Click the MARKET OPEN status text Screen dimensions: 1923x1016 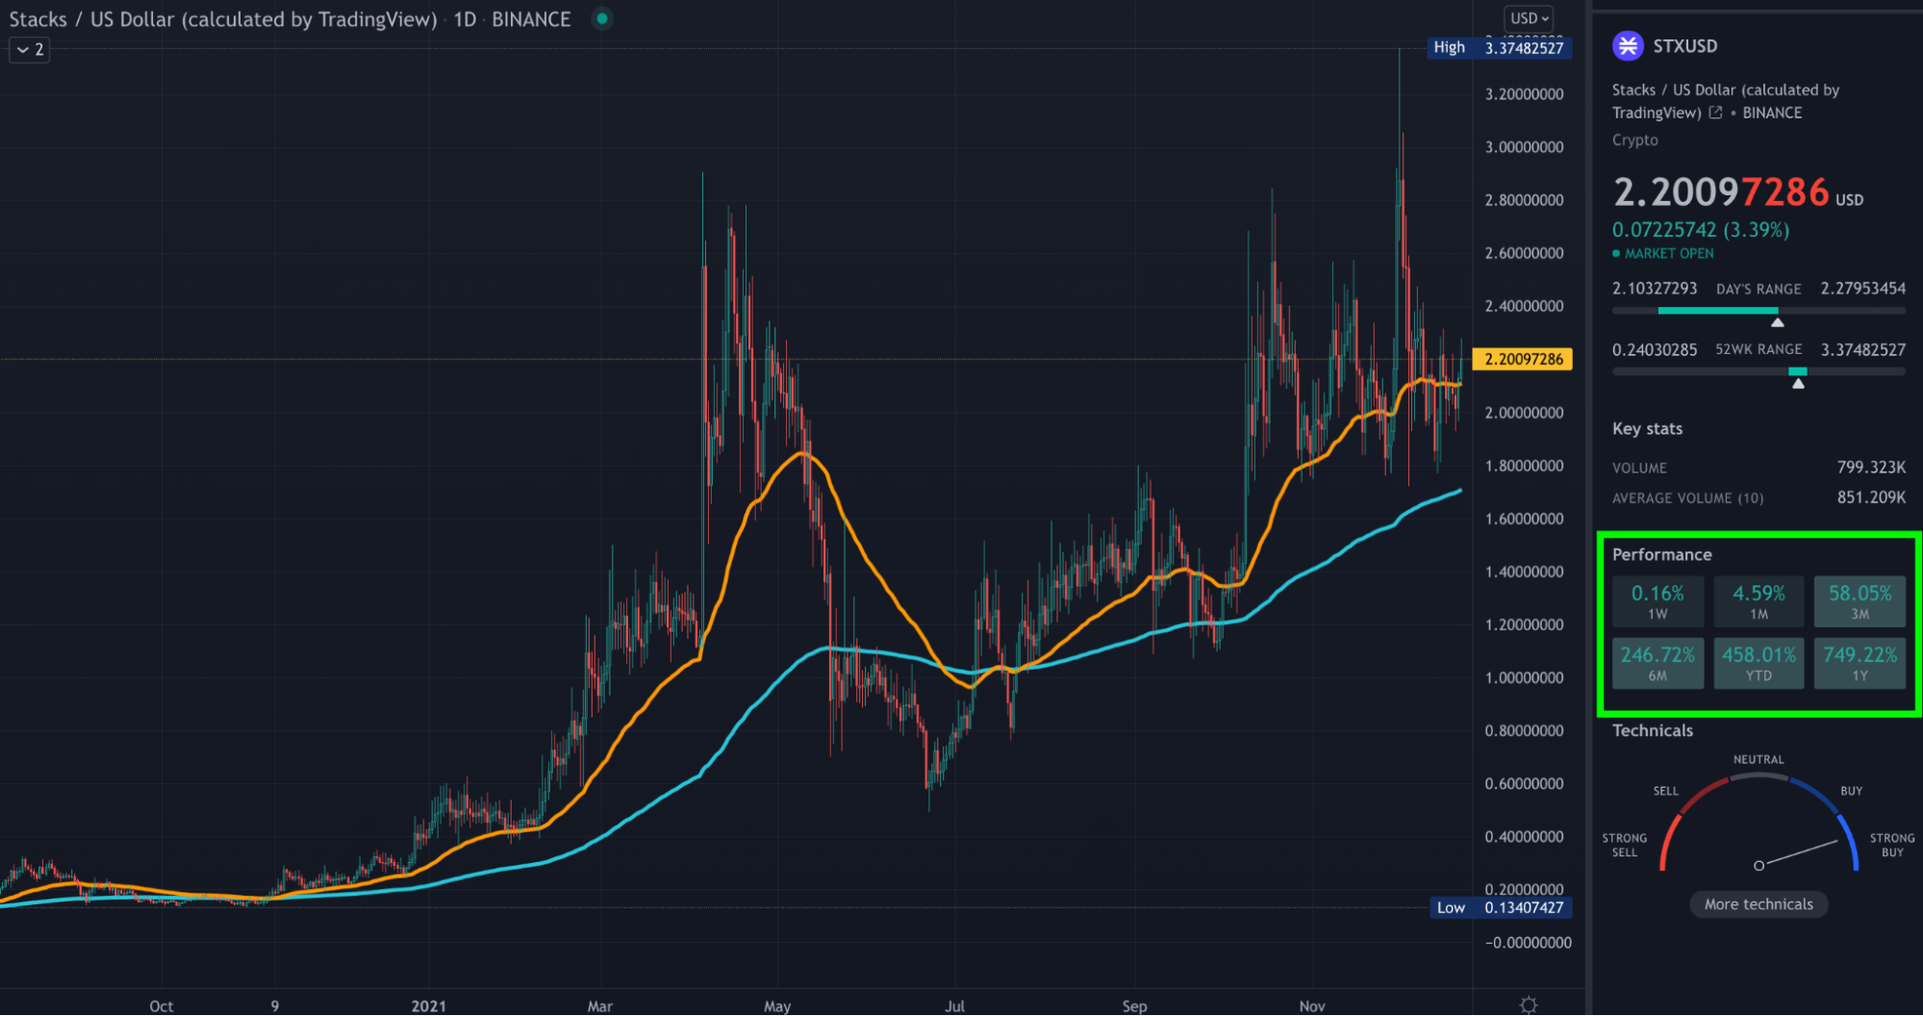tap(1669, 254)
